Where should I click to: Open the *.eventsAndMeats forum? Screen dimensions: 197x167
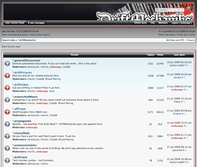pyautogui.click(x=25, y=97)
